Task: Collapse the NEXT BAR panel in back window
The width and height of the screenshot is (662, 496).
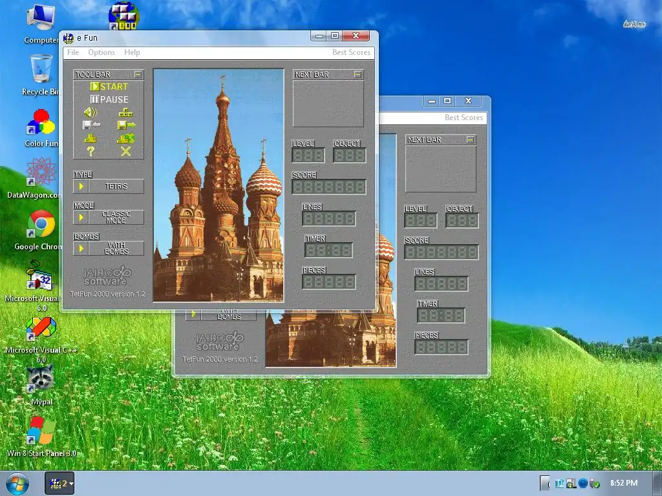Action: click(470, 139)
